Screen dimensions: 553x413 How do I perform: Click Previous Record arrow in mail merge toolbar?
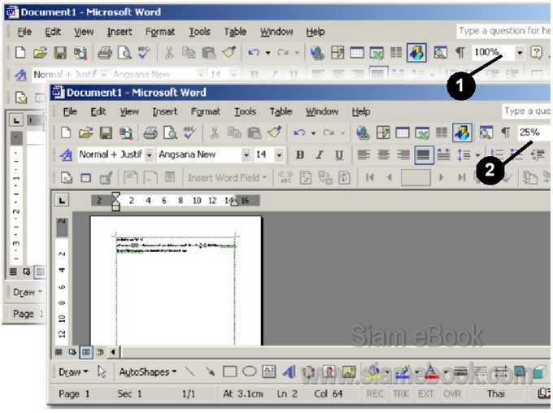(x=390, y=177)
